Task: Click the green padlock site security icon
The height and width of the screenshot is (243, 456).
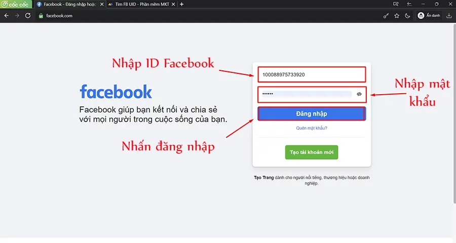Action: point(41,16)
